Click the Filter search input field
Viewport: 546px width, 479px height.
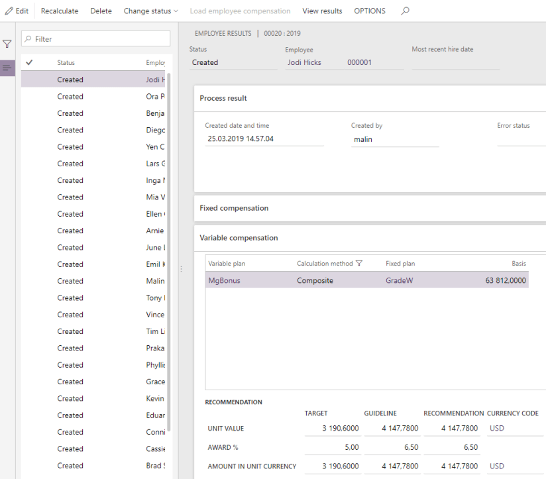(99, 39)
